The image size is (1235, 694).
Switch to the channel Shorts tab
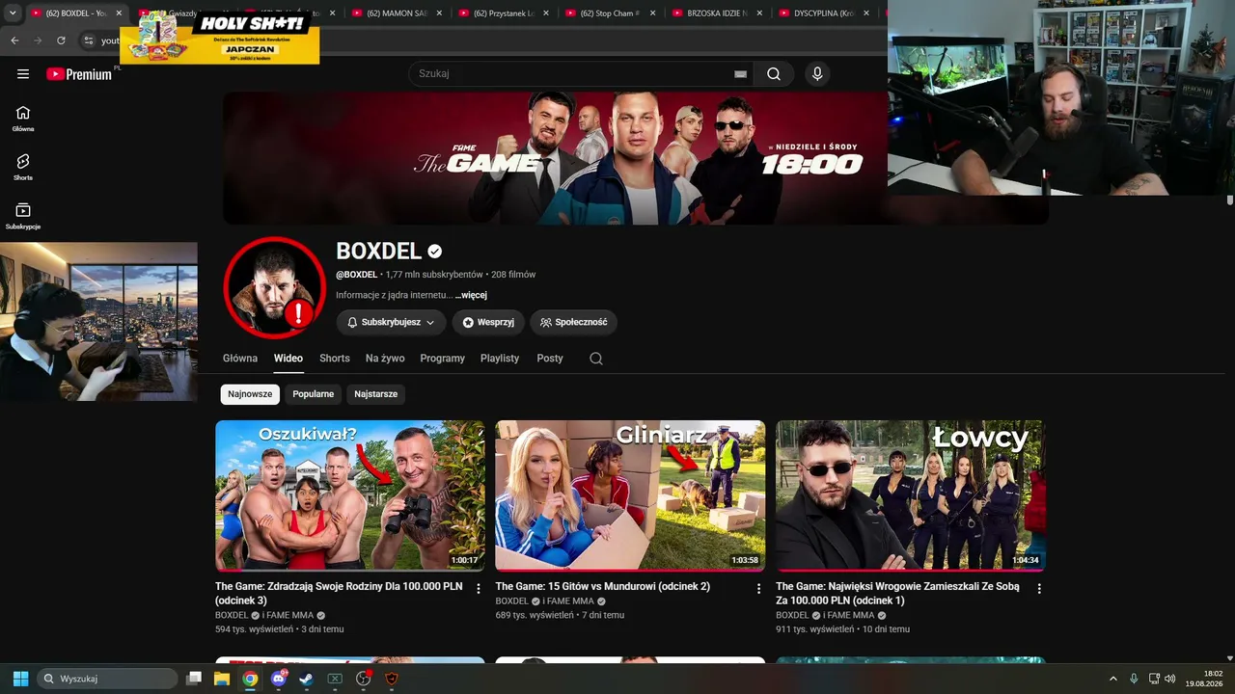335,359
